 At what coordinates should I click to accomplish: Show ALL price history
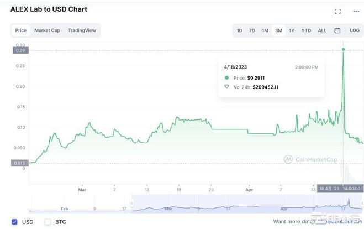(x=322, y=30)
